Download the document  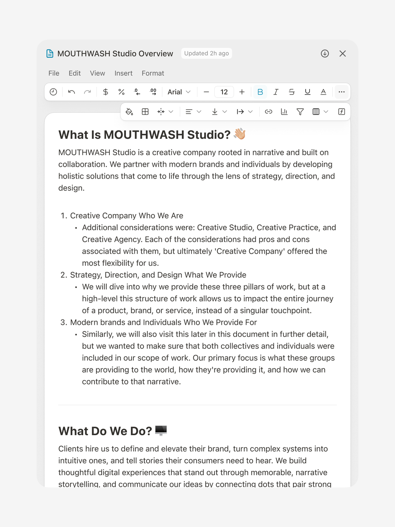tap(325, 54)
